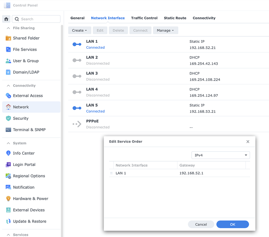This screenshot has height=237, width=269.
Task: Open the Connectivity tab
Action: 204,18
